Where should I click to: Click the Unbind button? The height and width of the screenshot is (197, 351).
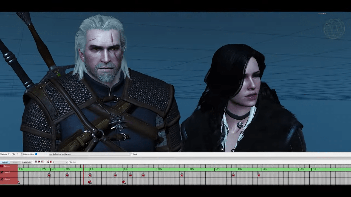pos(5,162)
